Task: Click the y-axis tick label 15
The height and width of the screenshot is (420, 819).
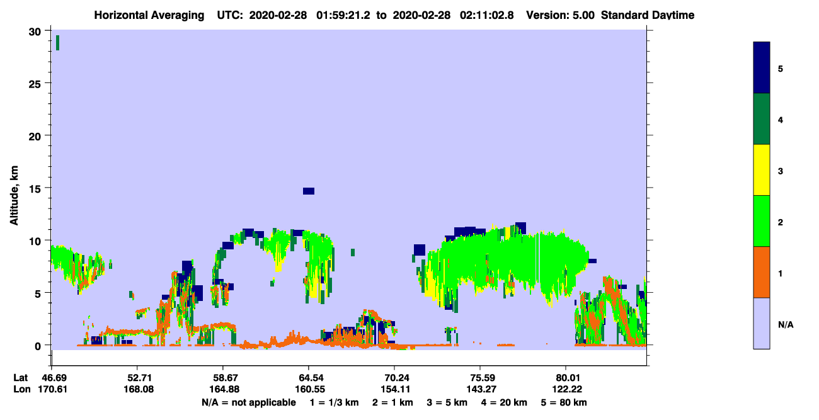Action: click(x=37, y=188)
